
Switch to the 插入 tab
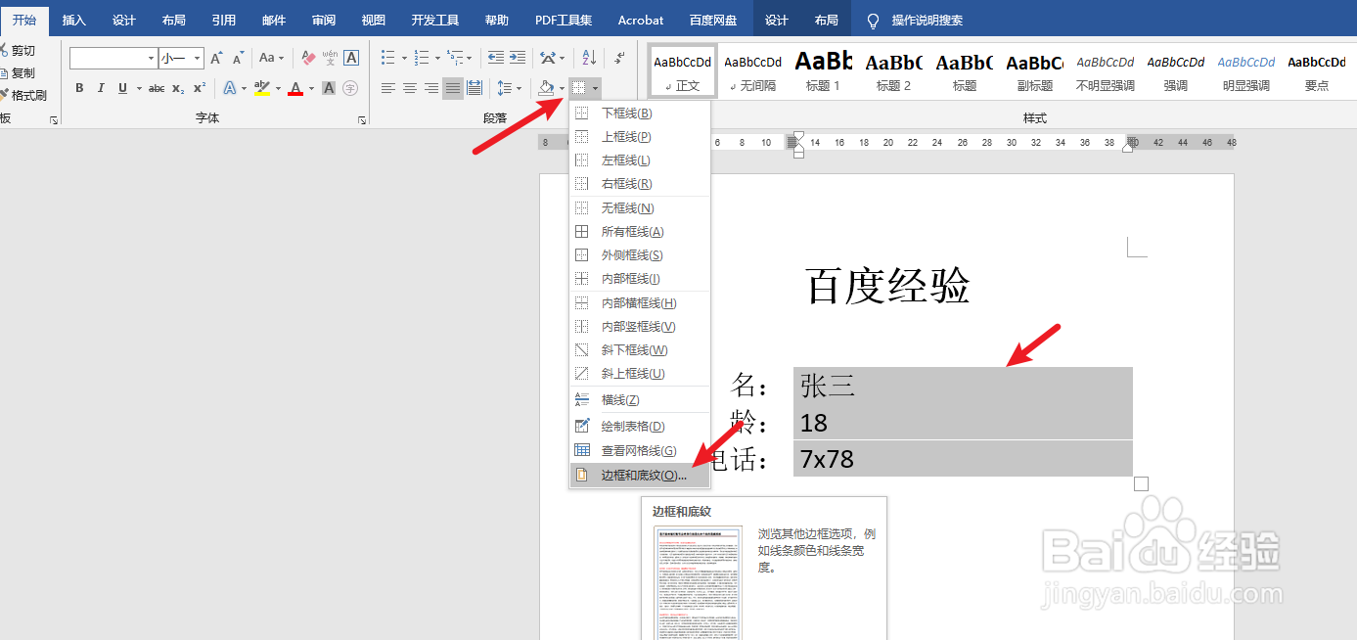pyautogui.click(x=74, y=20)
